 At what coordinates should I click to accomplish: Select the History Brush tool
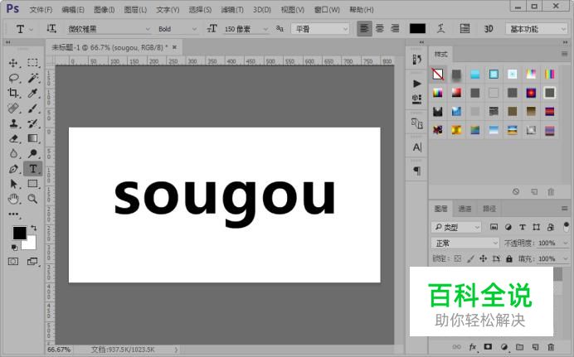(x=32, y=123)
